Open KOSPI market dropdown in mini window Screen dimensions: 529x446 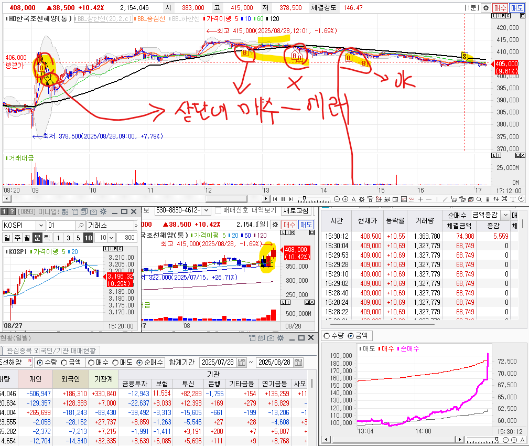tap(41, 225)
